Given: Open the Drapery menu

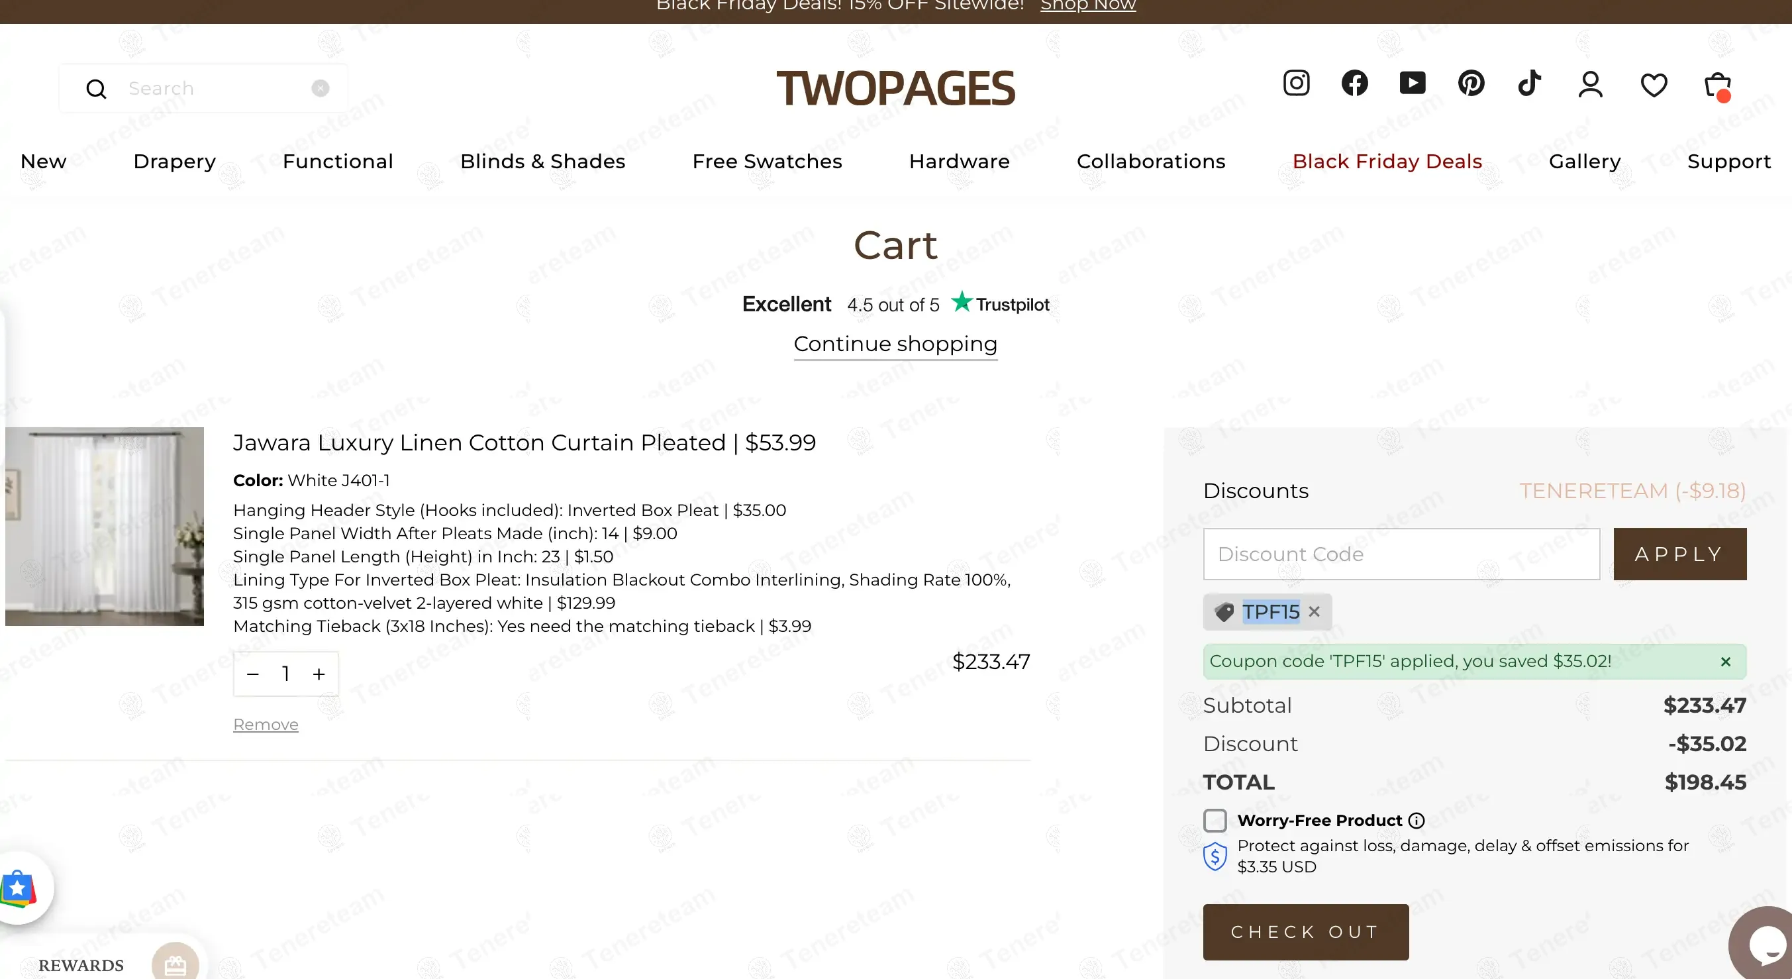Looking at the screenshot, I should 175,162.
